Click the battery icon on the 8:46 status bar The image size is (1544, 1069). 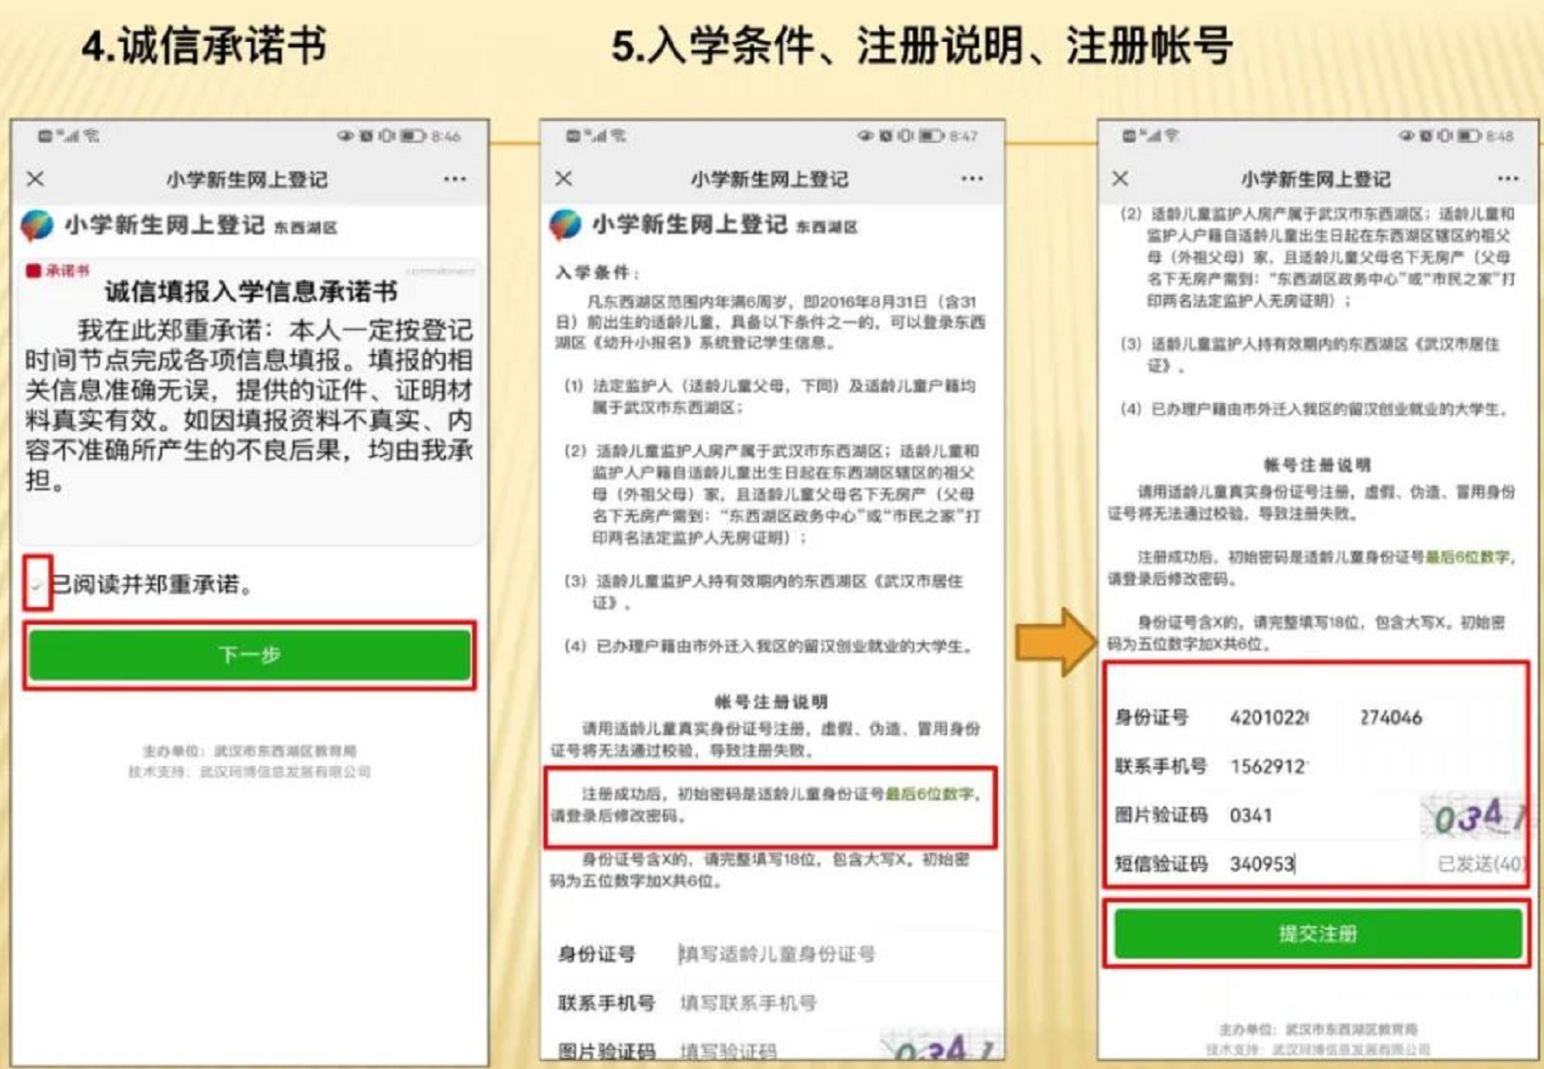coord(414,136)
